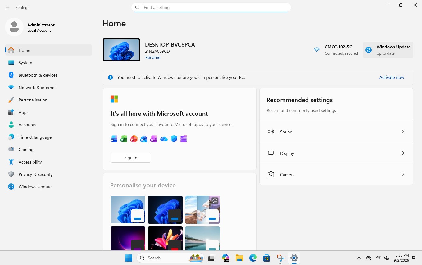Open the Windows Update Up to date tile
Viewport: 422px width, 265px height.
click(x=388, y=50)
